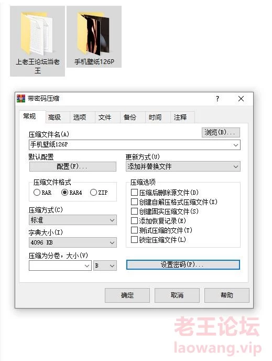Enable 锁定压缩文件 checkbox
Viewport: 272px width, 361px height.
134,240
